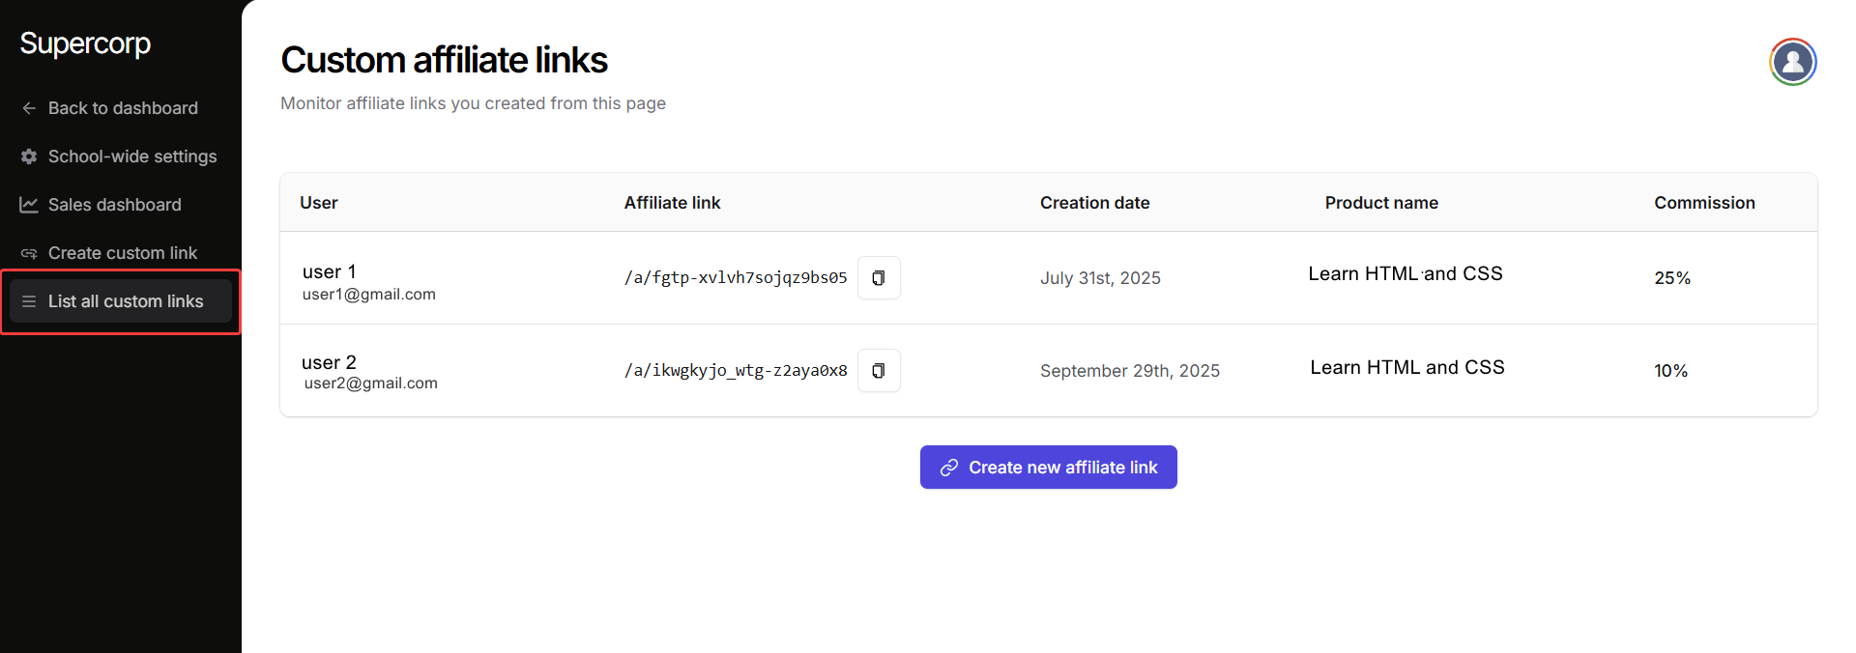1856x653 pixels.
Task: Click the Affiliate link column header
Action: click(x=672, y=203)
